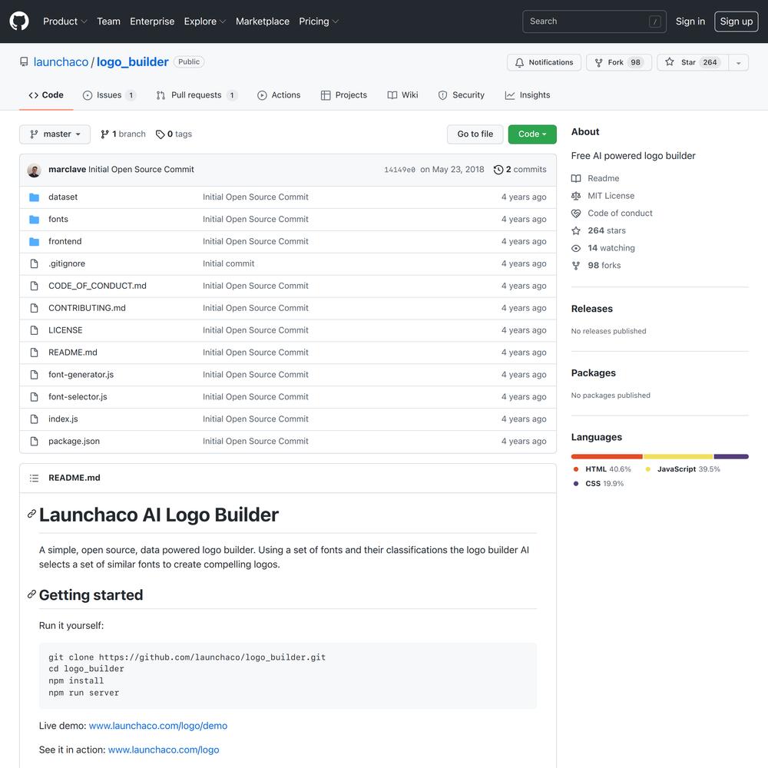This screenshot has width=768, height=768.
Task: Fork the repository with the Fork button
Action: pos(618,62)
